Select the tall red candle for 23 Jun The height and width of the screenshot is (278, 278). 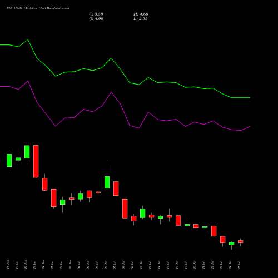click(x=36, y=161)
